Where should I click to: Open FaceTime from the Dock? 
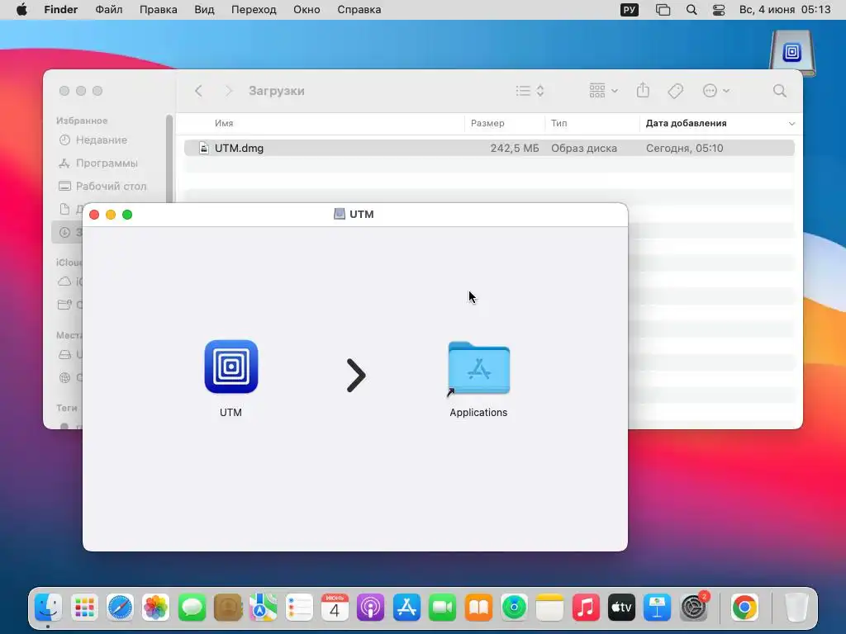(x=443, y=608)
